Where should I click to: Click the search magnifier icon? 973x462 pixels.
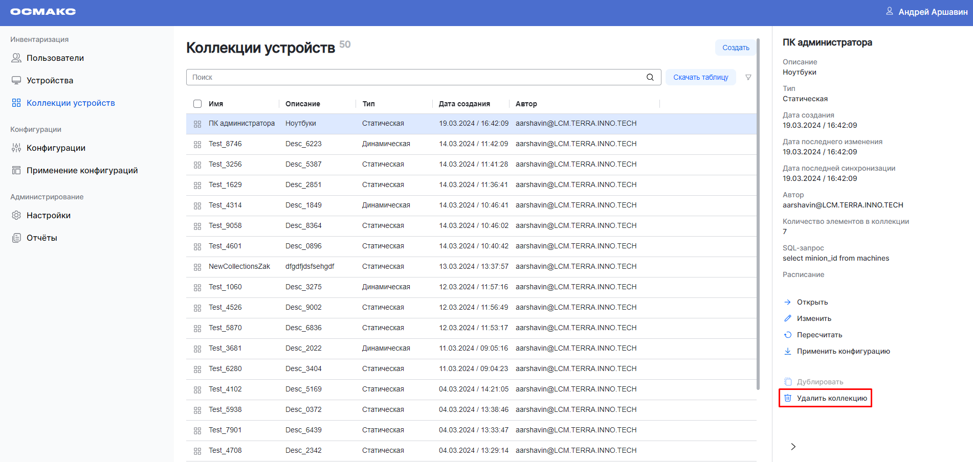pyautogui.click(x=650, y=77)
